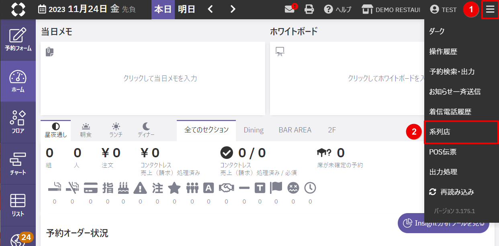Switch to the BAR AREA tab
Image resolution: width=499 pixels, height=246 pixels.
pyautogui.click(x=295, y=130)
